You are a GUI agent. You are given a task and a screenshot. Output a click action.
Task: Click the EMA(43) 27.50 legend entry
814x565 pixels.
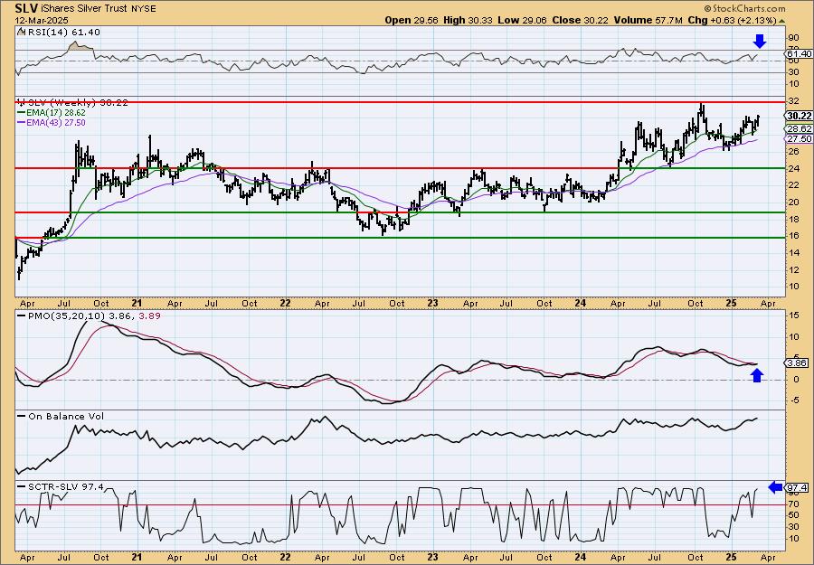click(x=57, y=123)
